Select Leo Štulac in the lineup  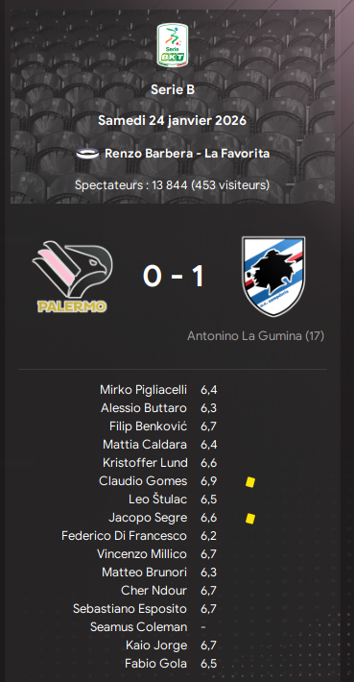point(158,499)
